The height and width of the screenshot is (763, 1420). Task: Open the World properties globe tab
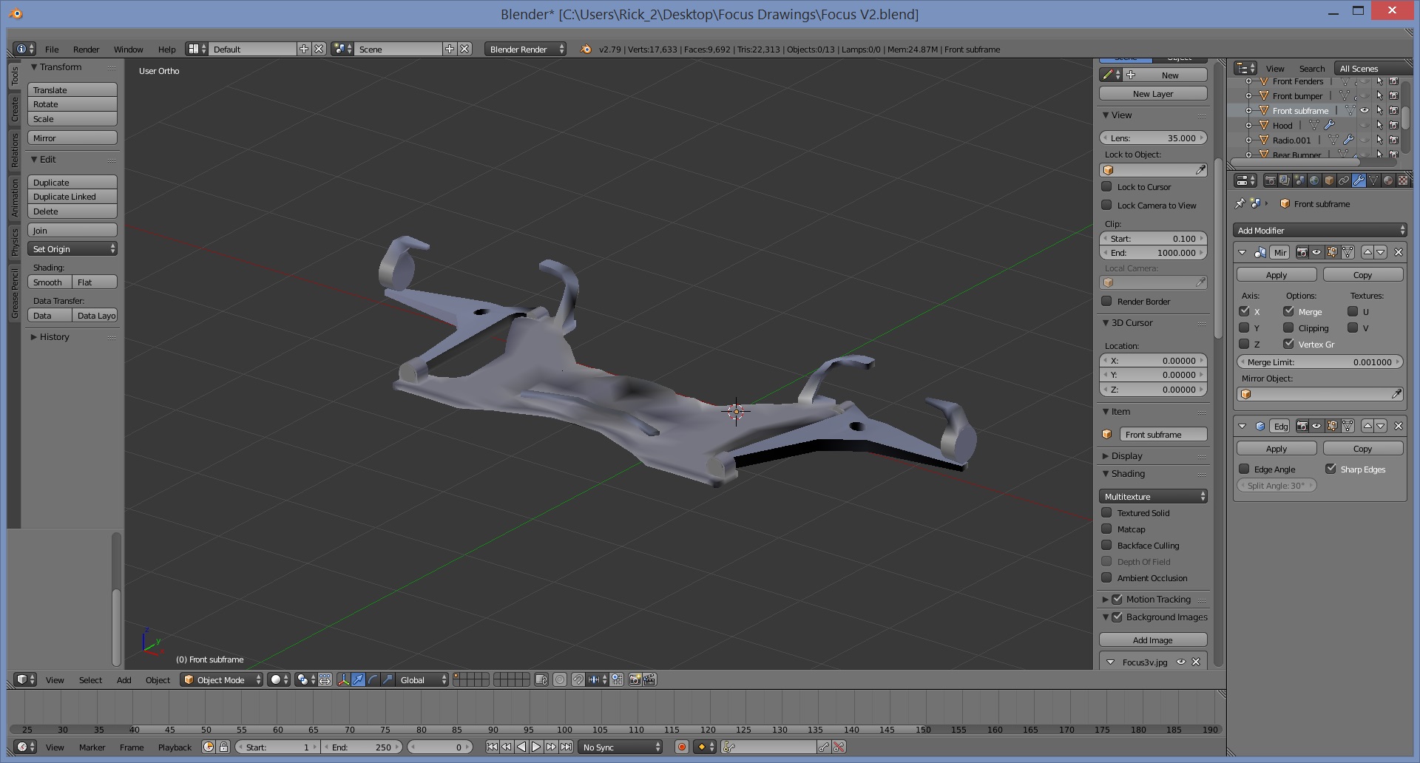[x=1314, y=180]
